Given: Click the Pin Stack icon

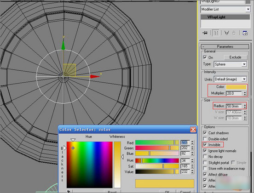Looking at the screenshot, I should pos(205,33).
